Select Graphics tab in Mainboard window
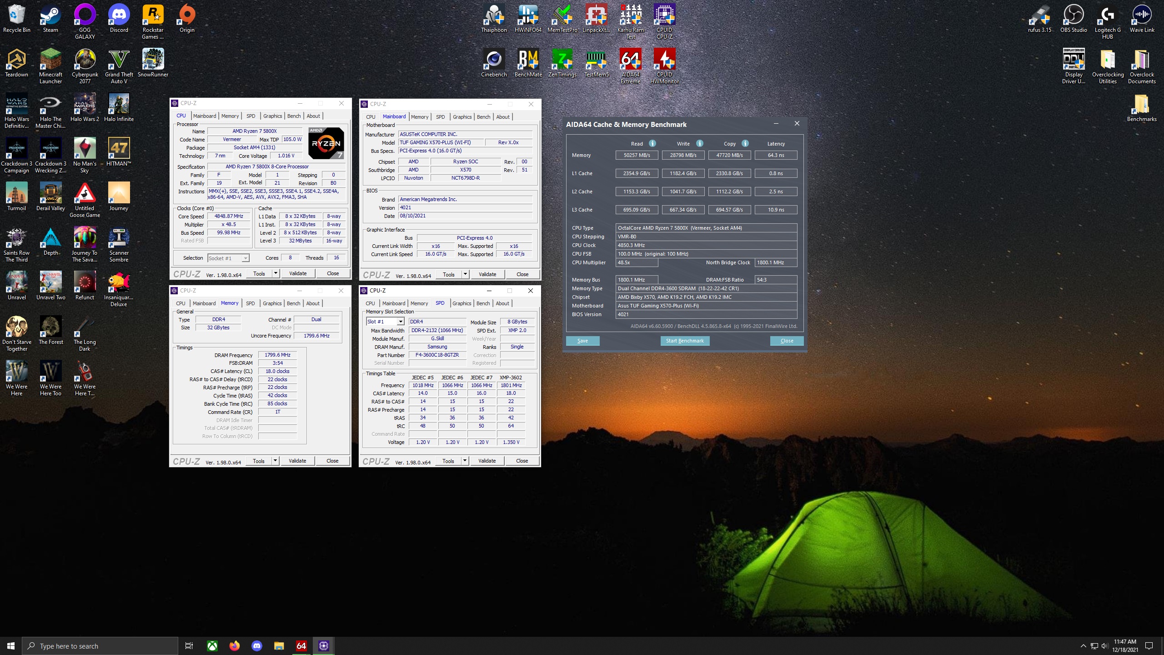The width and height of the screenshot is (1164, 655). (x=462, y=117)
